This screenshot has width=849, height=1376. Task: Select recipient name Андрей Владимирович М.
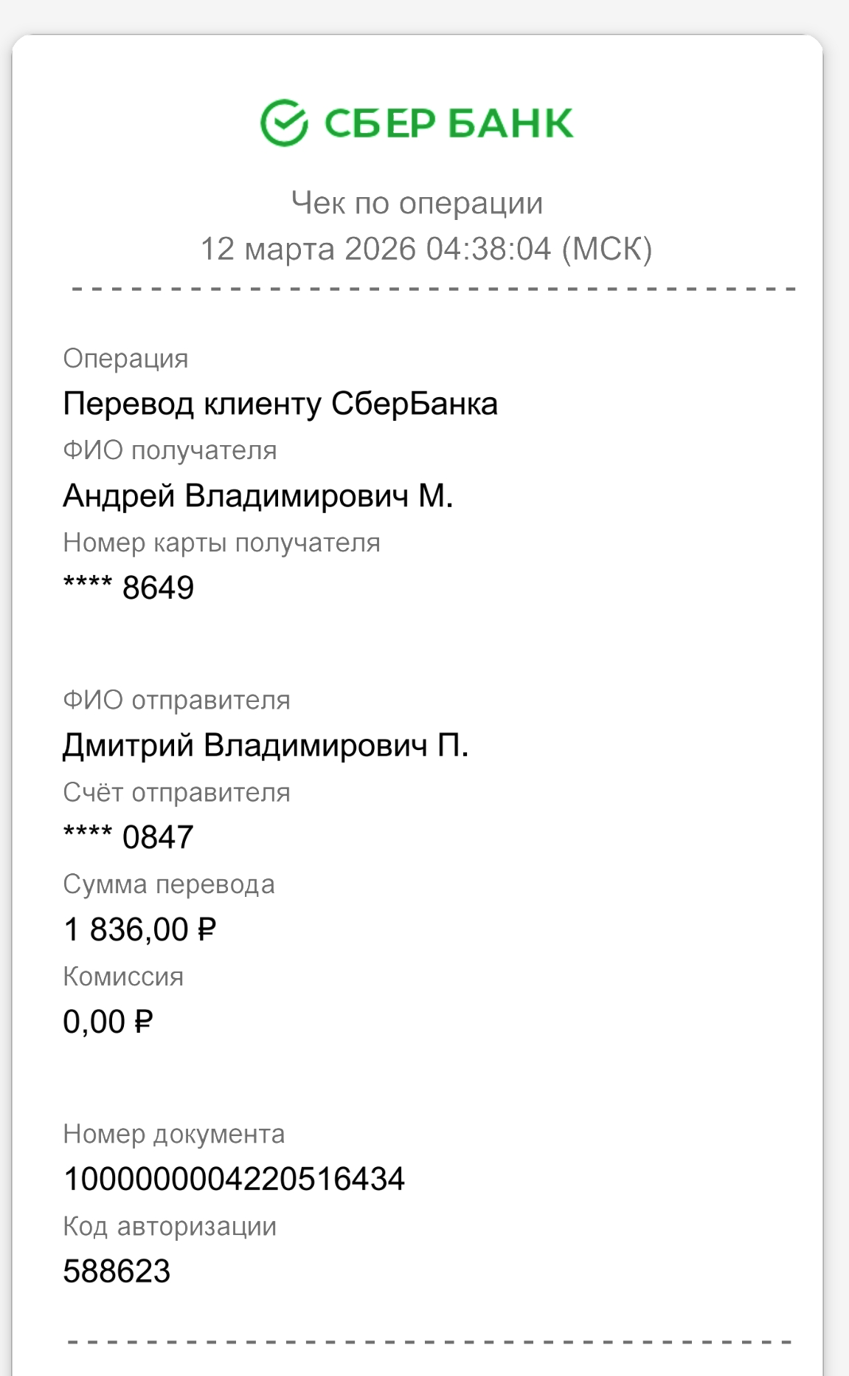258,496
